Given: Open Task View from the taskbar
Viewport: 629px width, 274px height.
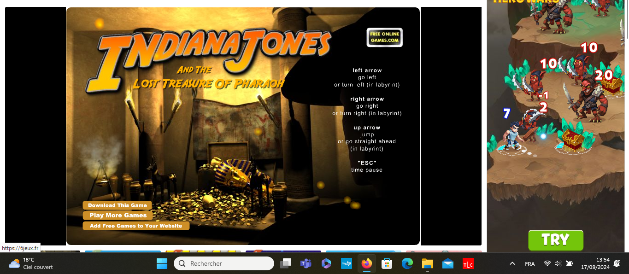Looking at the screenshot, I should click(286, 263).
